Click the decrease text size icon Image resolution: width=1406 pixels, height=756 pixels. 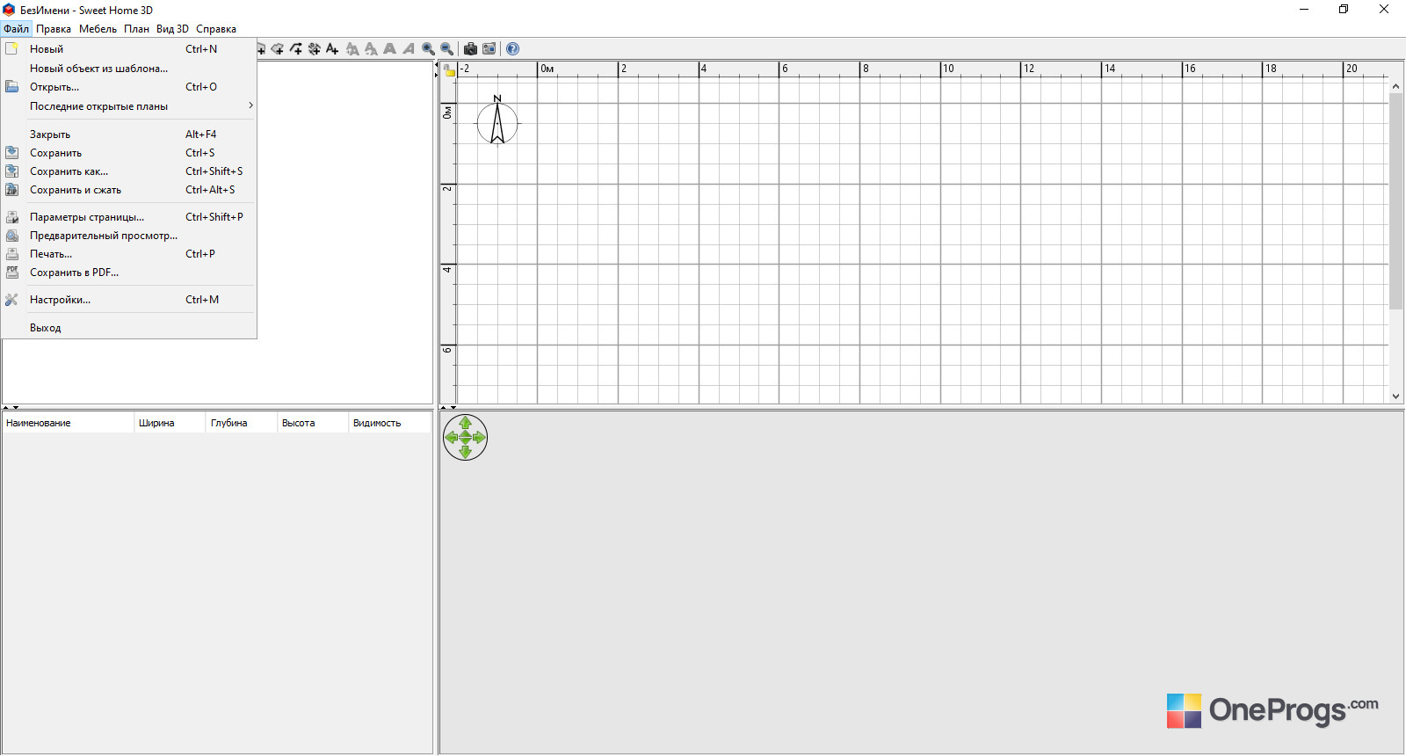(x=371, y=49)
